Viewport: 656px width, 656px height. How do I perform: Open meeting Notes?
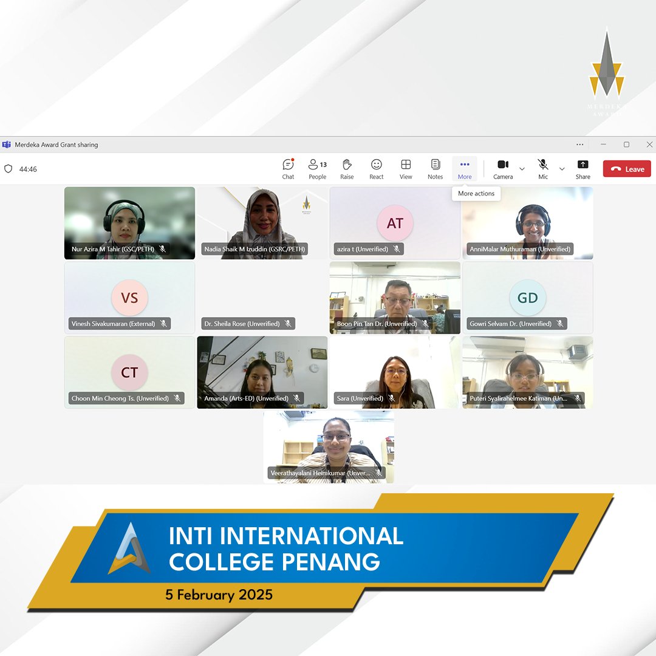click(435, 169)
